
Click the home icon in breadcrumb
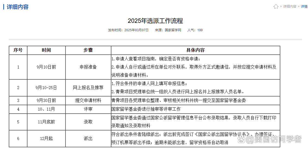[x=276, y=7]
